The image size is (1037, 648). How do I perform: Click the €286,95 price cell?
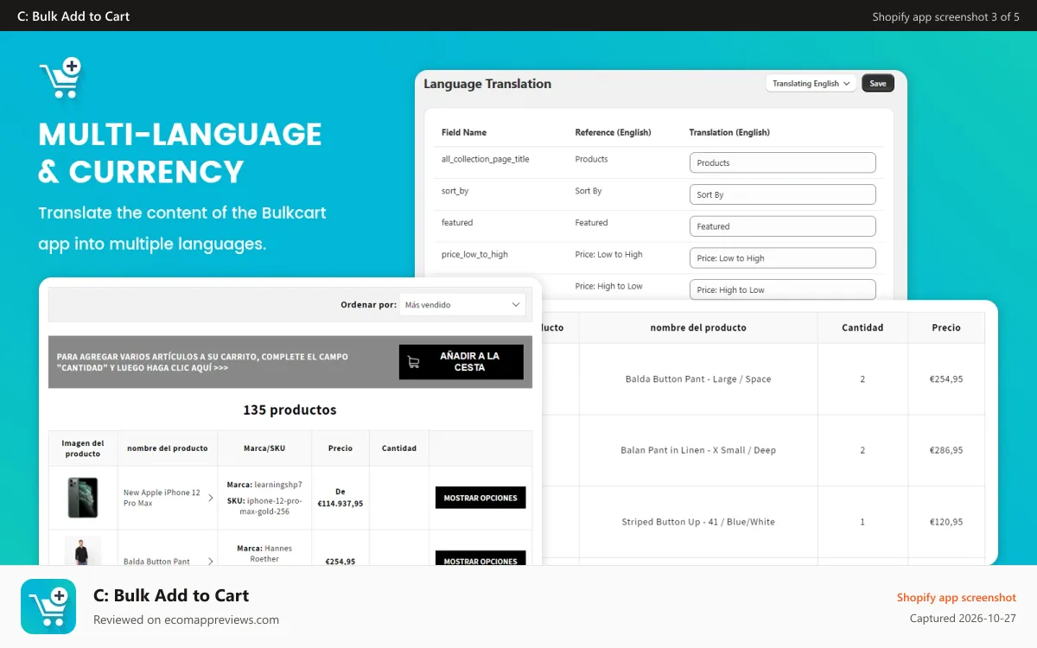click(946, 450)
